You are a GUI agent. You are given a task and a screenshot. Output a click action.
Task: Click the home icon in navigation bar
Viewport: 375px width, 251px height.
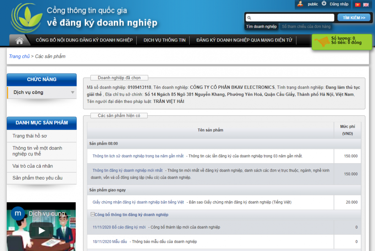pos(19,41)
